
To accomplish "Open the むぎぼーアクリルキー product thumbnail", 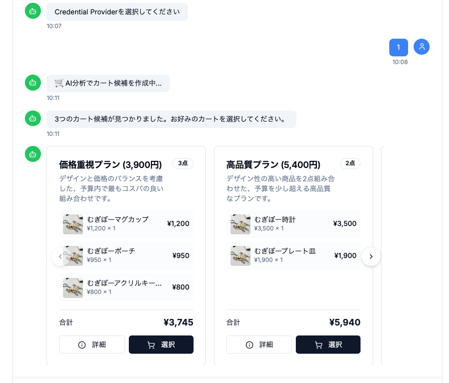I will pos(72,287).
